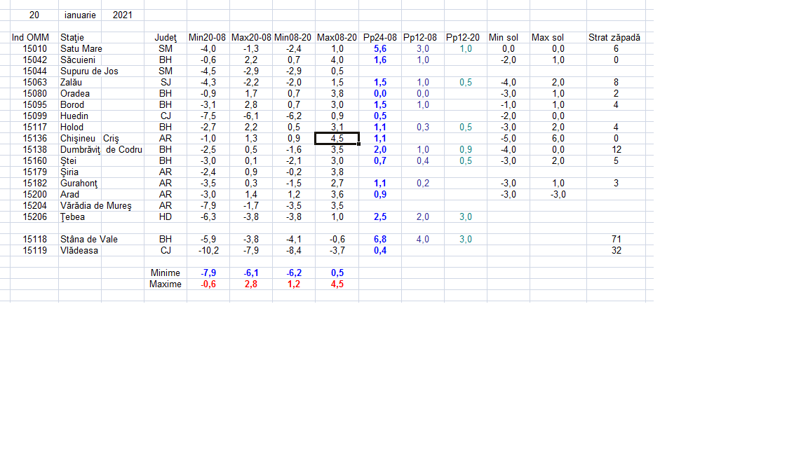
Task: Click the 'Pp12-20' column header
Action: pos(465,38)
